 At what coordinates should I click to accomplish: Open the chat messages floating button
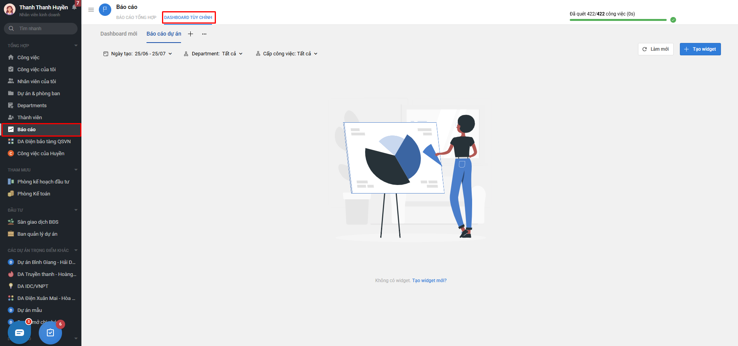click(x=19, y=332)
